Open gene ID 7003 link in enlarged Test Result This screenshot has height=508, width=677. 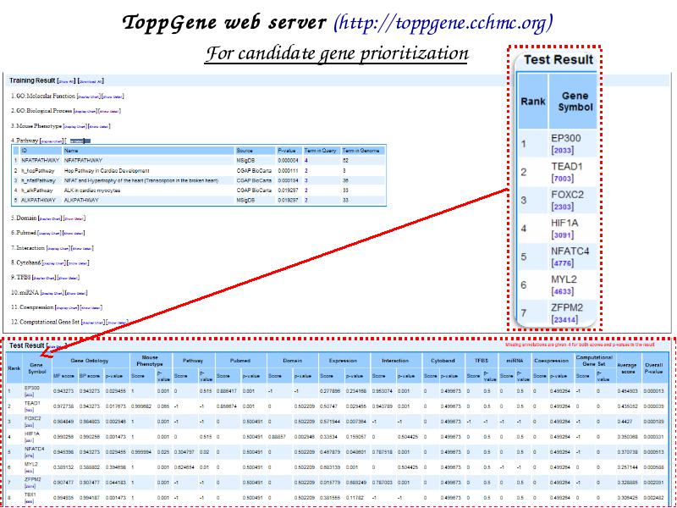coord(563,179)
